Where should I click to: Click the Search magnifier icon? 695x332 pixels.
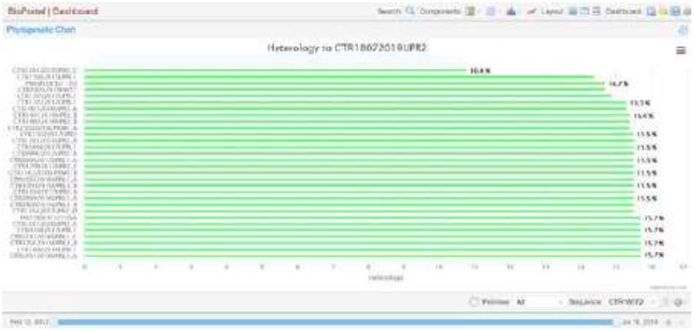coord(410,11)
